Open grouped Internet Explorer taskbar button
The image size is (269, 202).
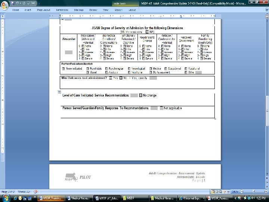pyautogui.click(x=191, y=198)
